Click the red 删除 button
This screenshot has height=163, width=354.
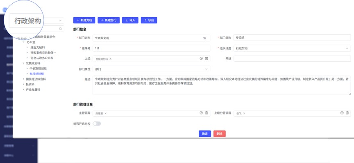pos(220,134)
